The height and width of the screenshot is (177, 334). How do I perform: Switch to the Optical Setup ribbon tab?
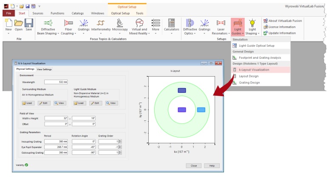(x=120, y=13)
